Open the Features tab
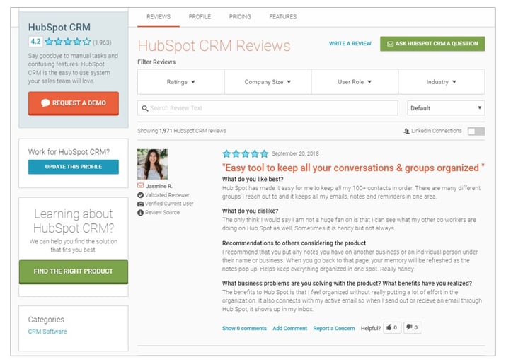This screenshot has height=362, width=506. coord(282,17)
